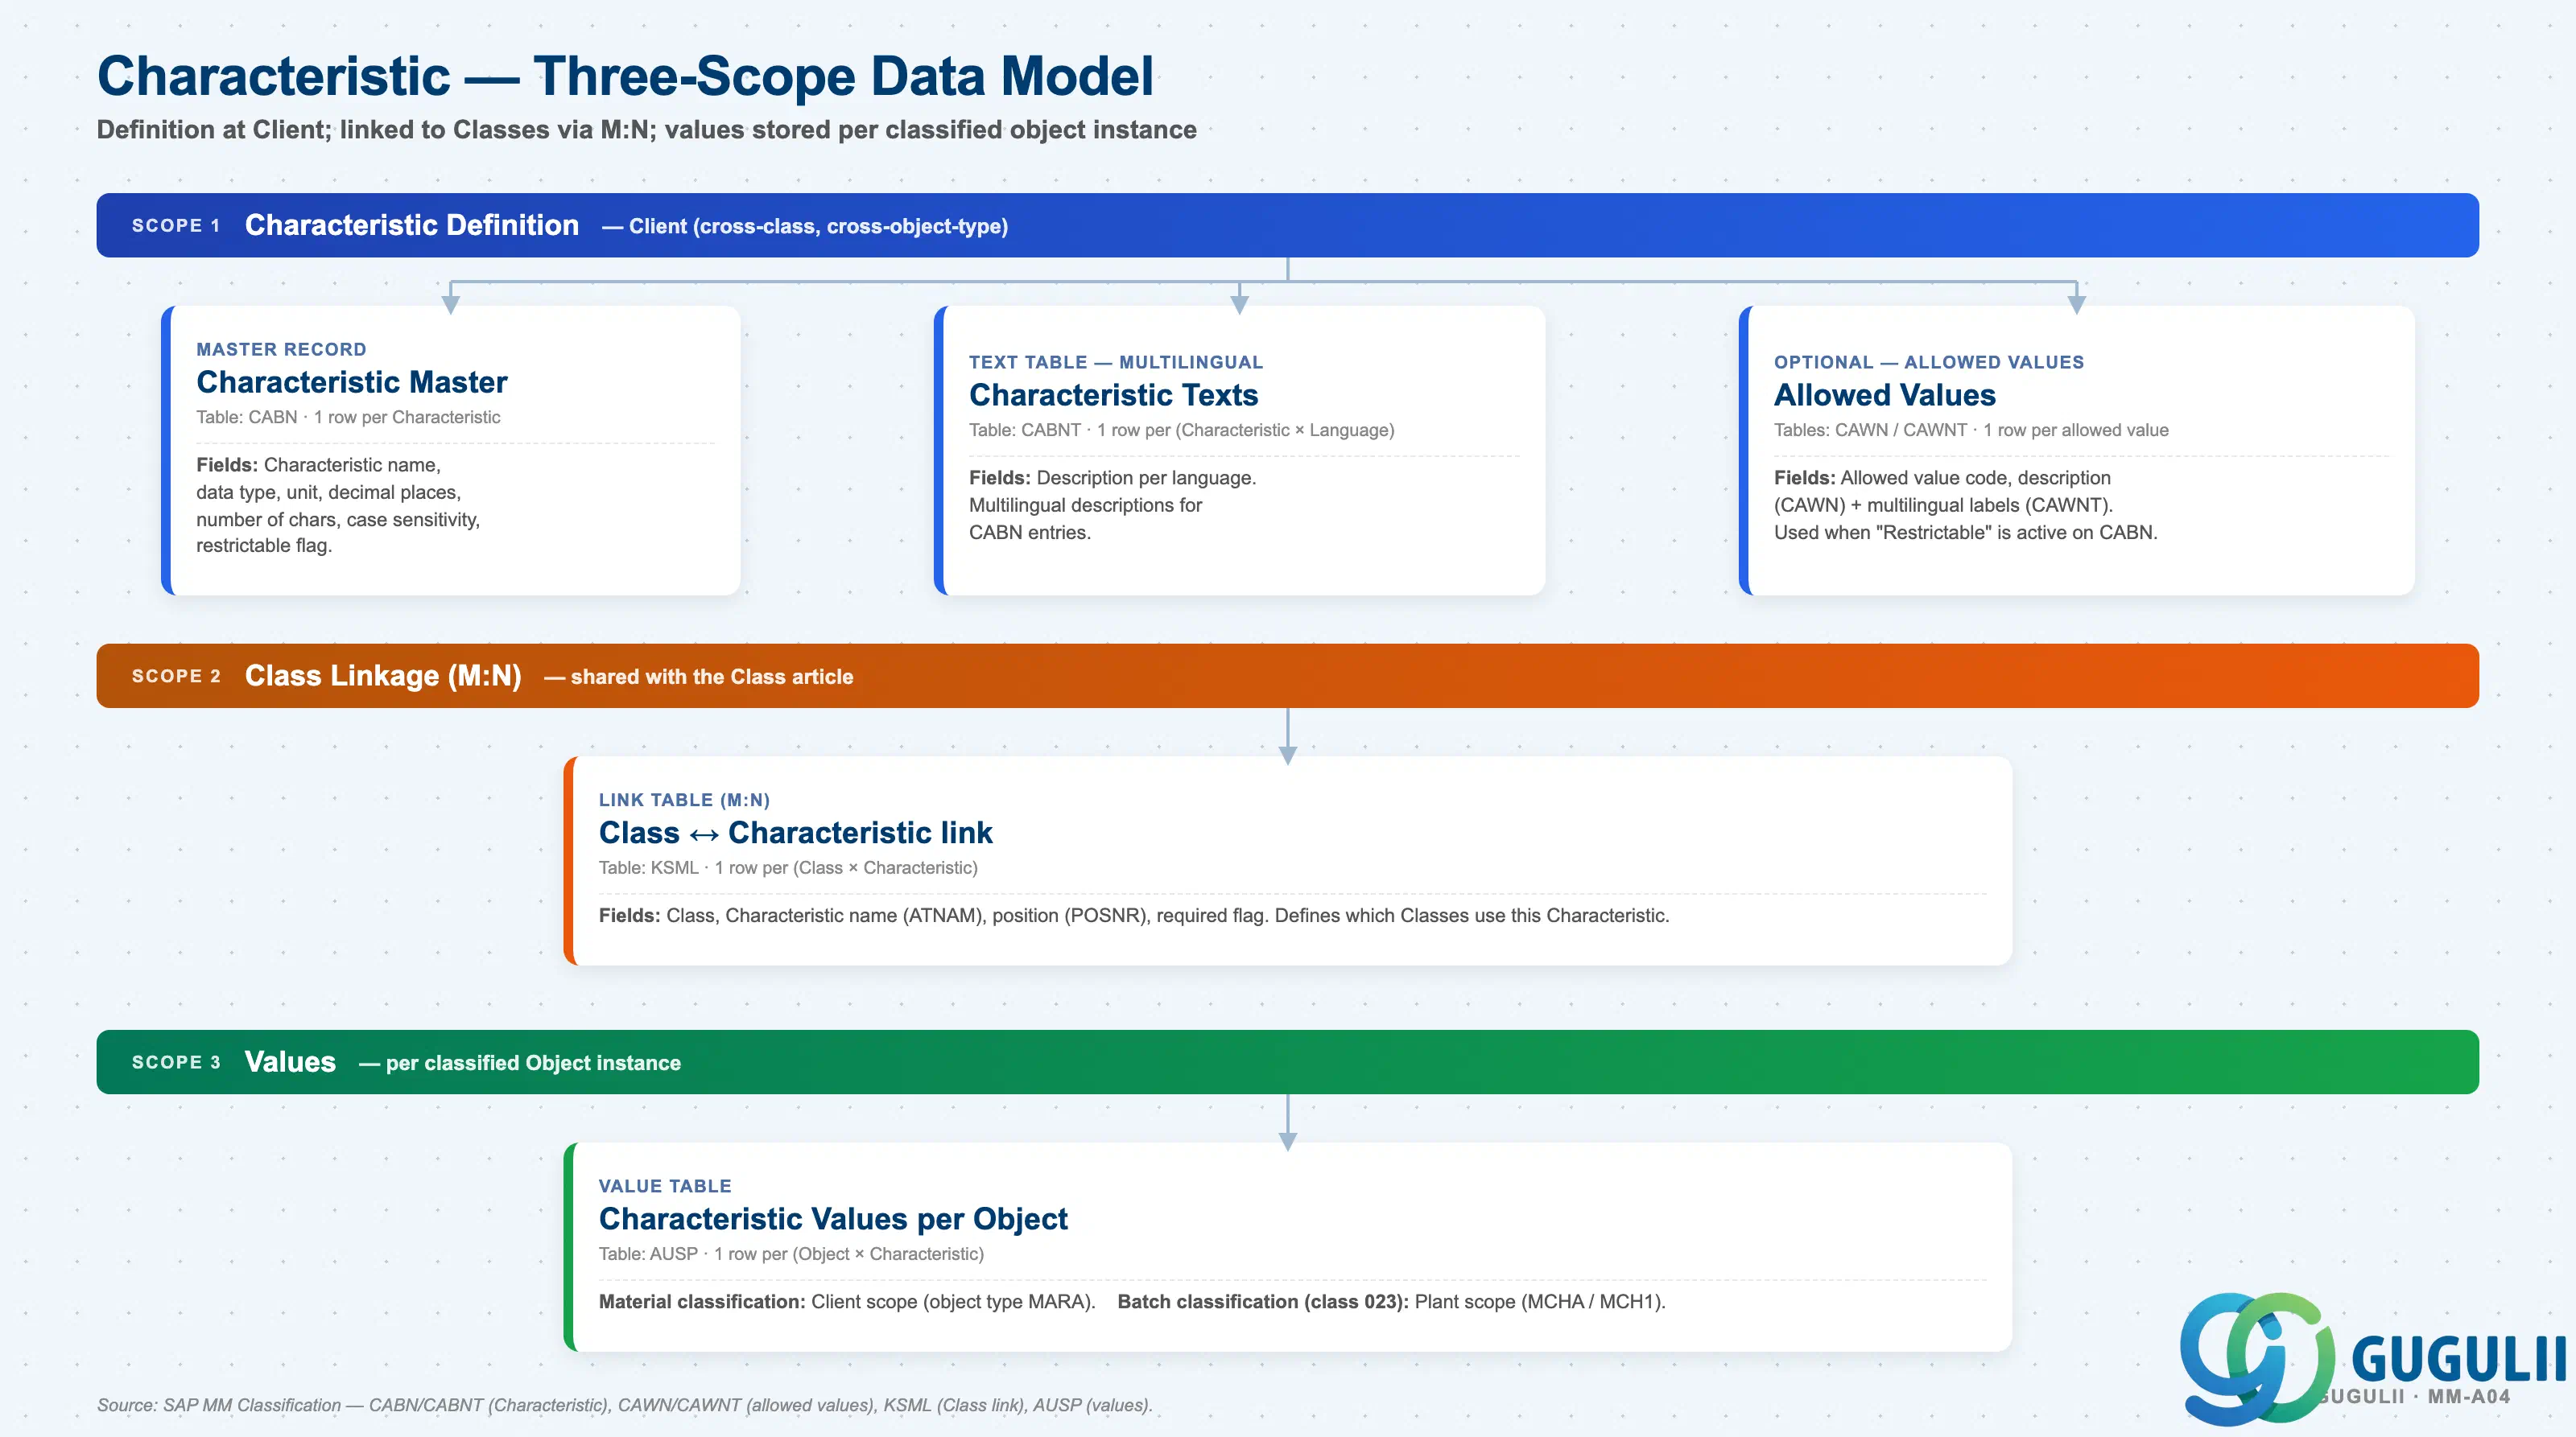This screenshot has width=2576, height=1437.
Task: Click the 'Class ↔ Characteristic link' heading
Action: (x=795, y=833)
